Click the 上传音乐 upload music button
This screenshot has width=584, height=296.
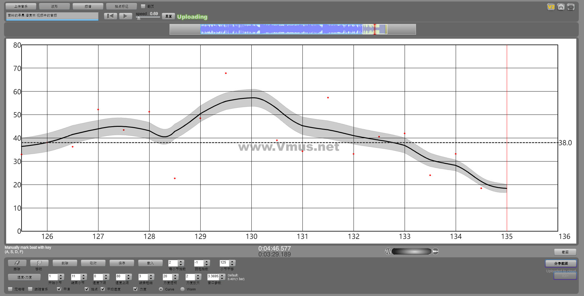pos(21,6)
